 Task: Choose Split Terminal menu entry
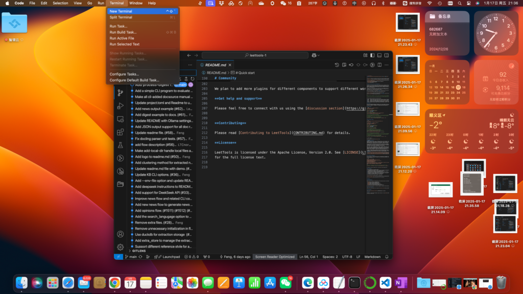[x=142, y=17]
